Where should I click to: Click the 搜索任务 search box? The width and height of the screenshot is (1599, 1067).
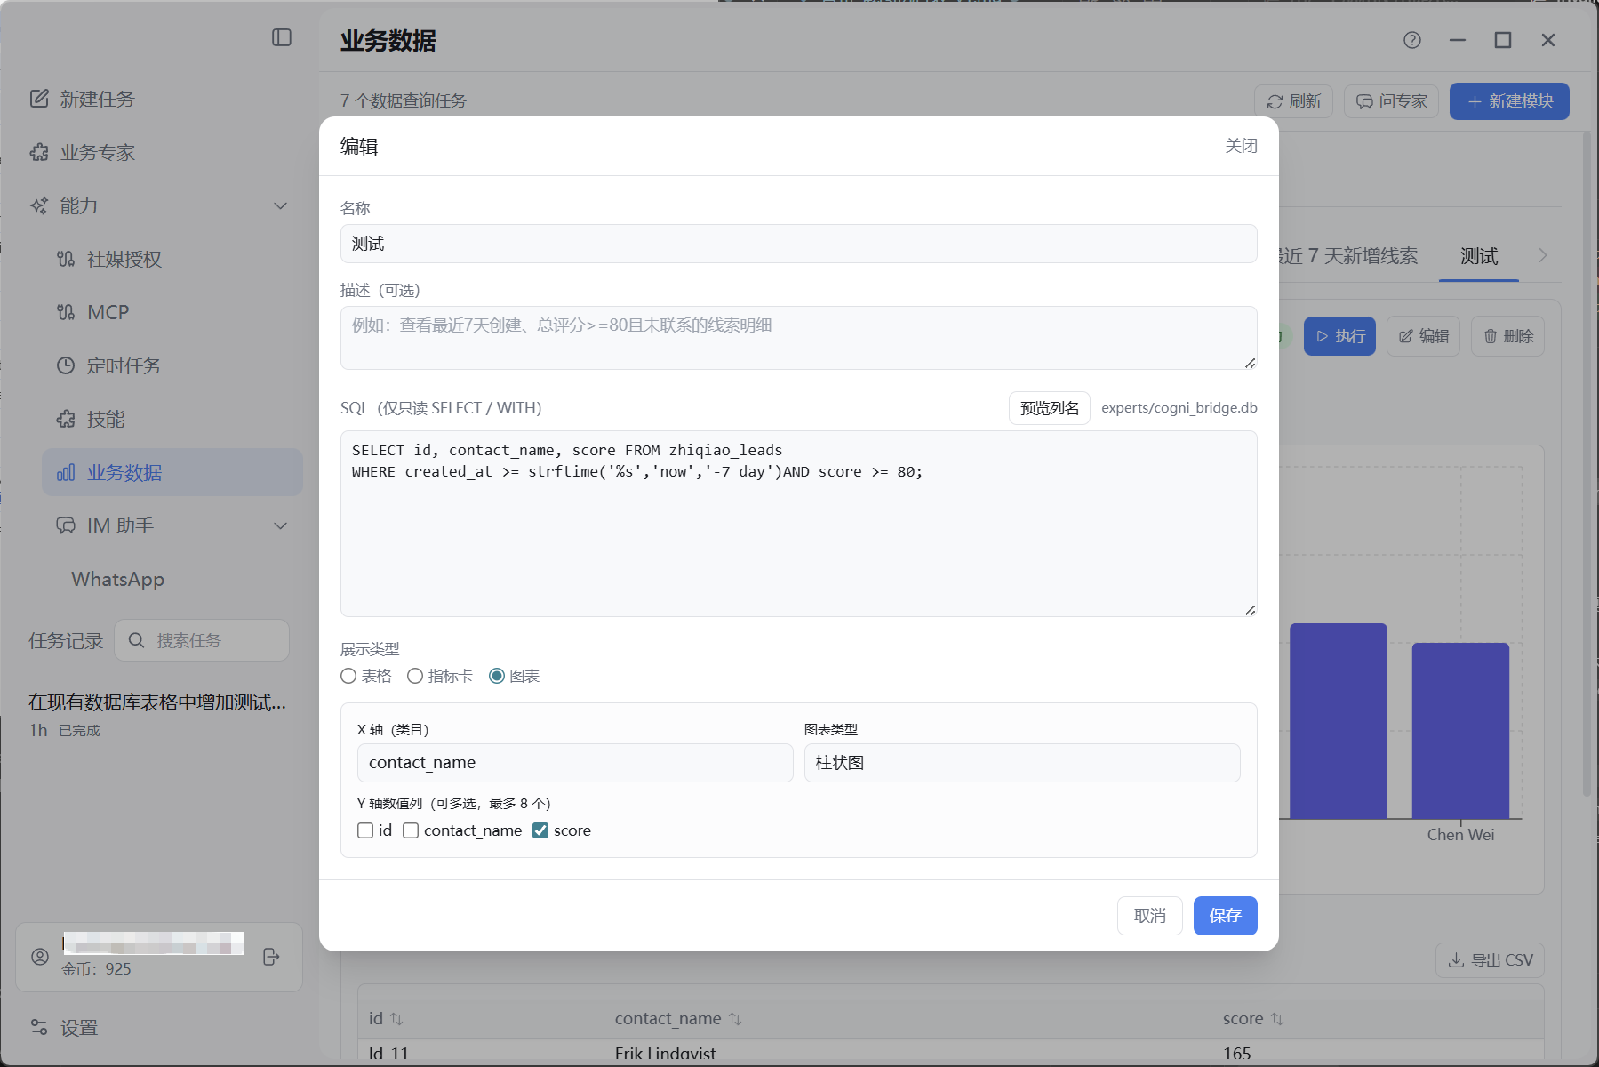point(202,640)
